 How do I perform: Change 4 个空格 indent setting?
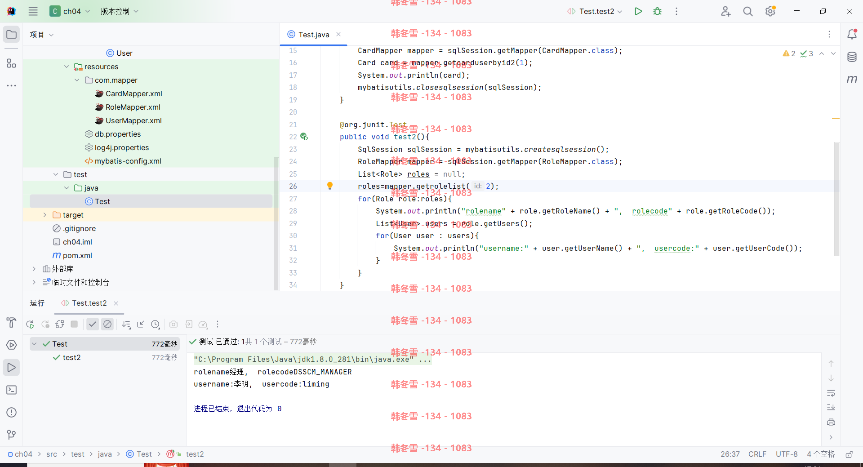coord(820,454)
